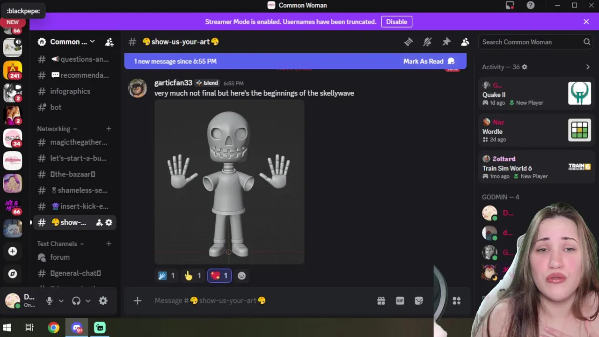
Task: Click the plus attachment upload button
Action: click(x=138, y=300)
